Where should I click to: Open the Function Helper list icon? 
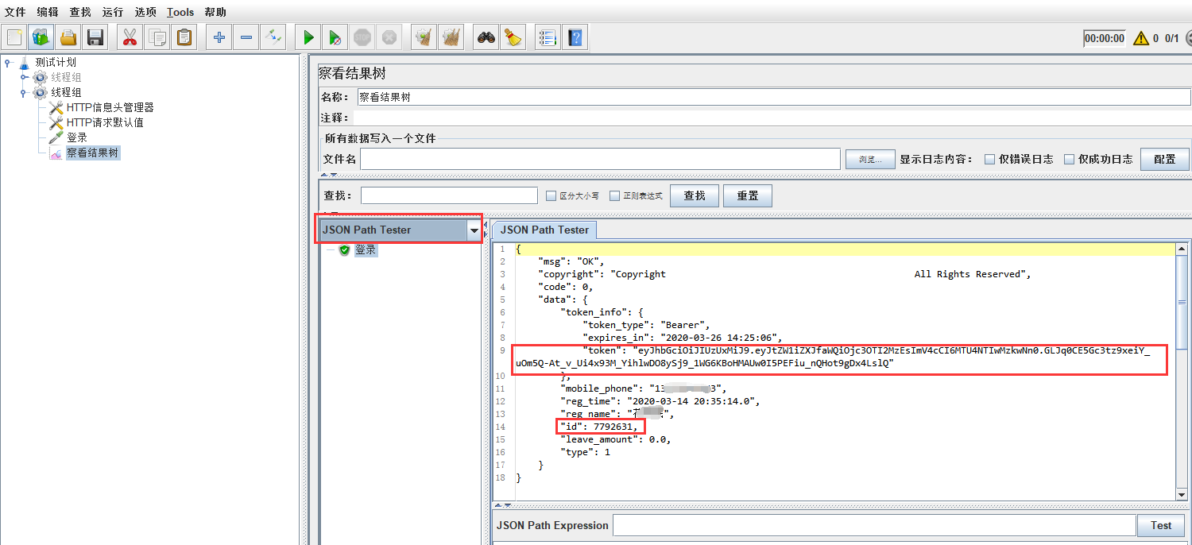pos(548,37)
